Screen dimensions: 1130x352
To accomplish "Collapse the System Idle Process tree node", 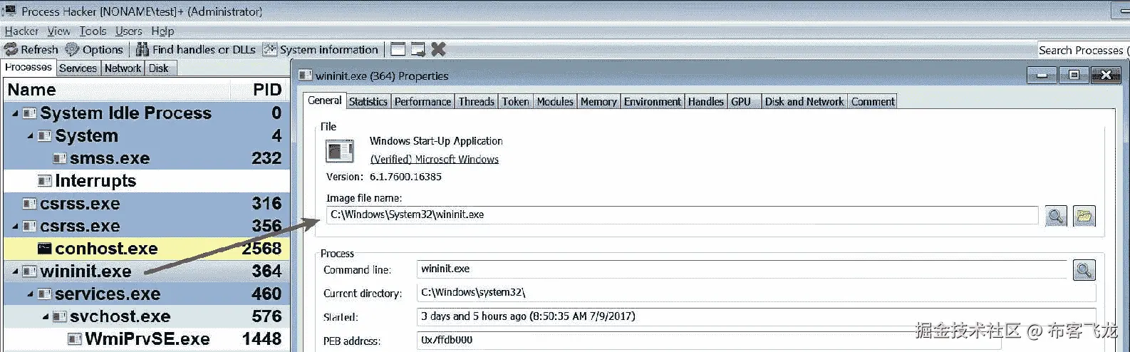I will pyautogui.click(x=16, y=113).
